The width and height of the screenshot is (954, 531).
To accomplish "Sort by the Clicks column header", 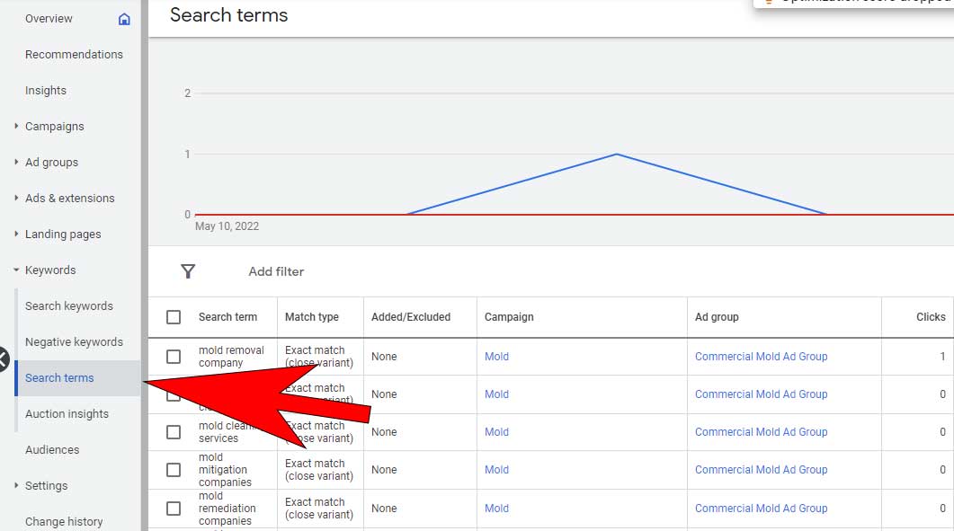I will [931, 317].
